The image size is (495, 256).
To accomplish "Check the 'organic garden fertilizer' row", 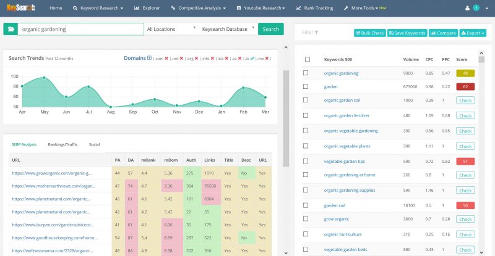I will [x=306, y=115].
